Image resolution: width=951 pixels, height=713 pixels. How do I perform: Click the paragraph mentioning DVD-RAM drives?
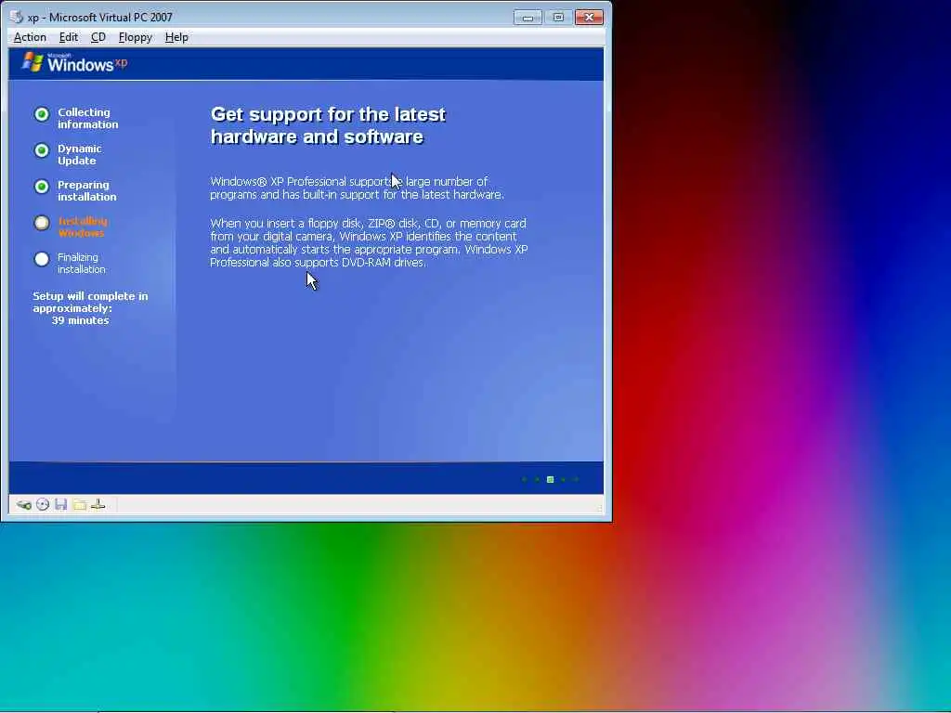pos(369,242)
